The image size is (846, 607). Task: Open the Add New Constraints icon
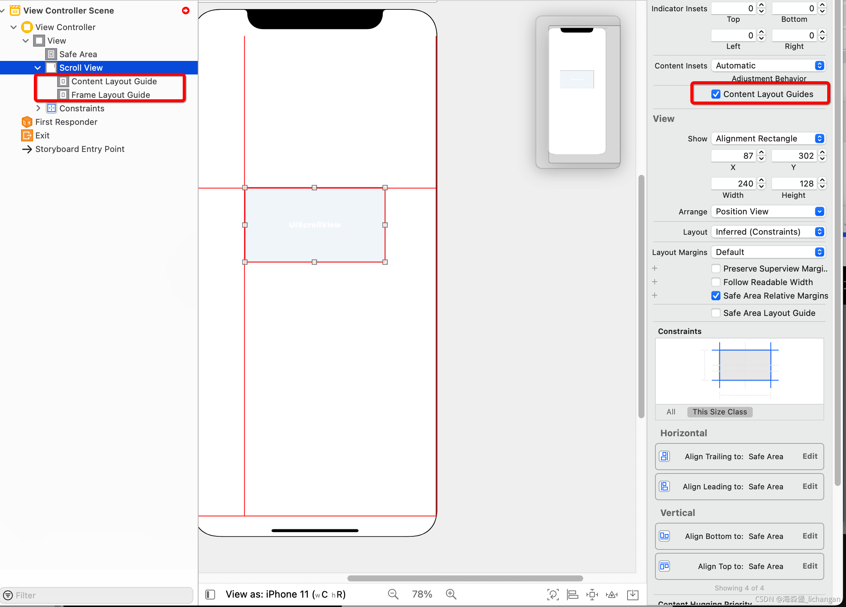point(592,595)
